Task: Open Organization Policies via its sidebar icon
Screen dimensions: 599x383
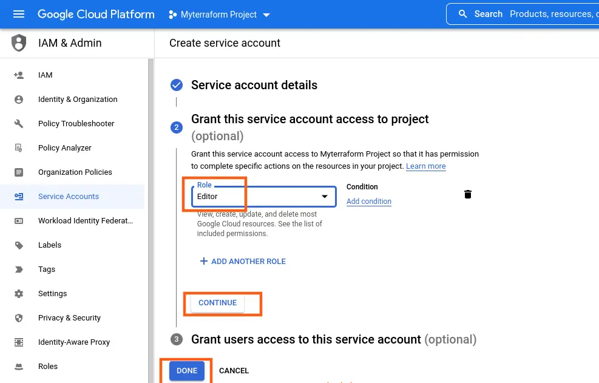Action: coord(20,172)
